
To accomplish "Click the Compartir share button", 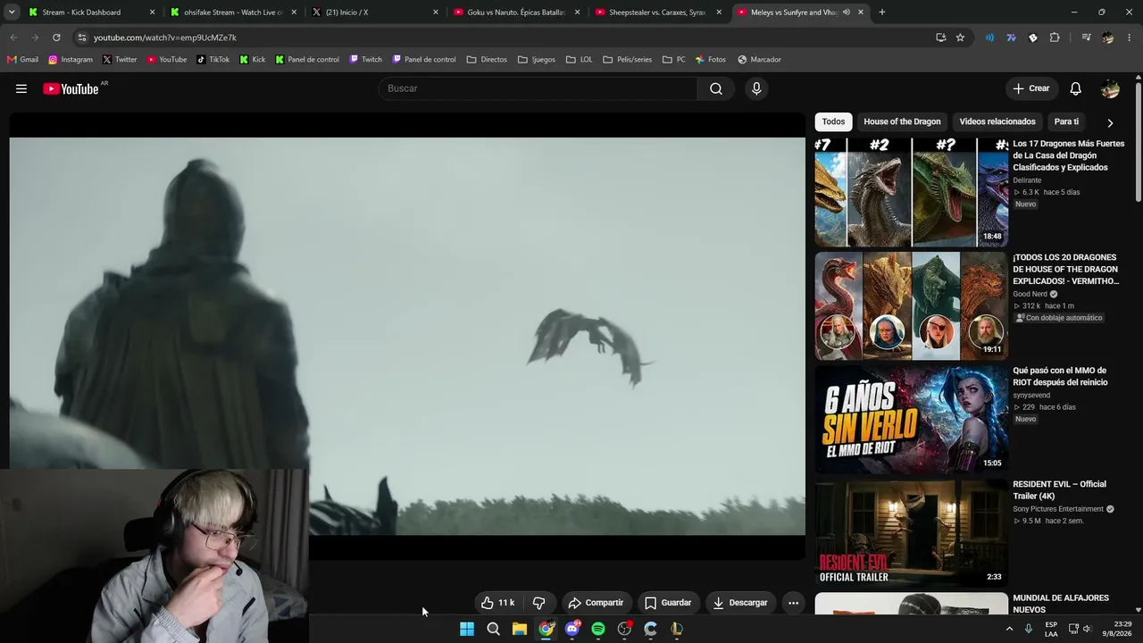I will 596,603.
